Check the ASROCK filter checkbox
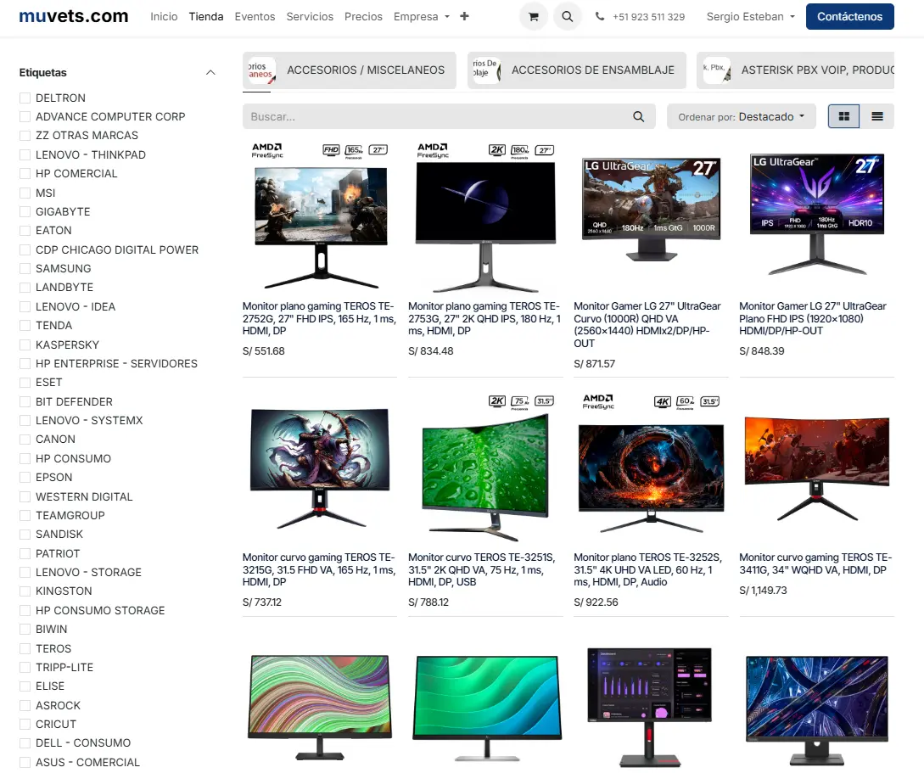Screen dimensions: 924x773 [25, 705]
